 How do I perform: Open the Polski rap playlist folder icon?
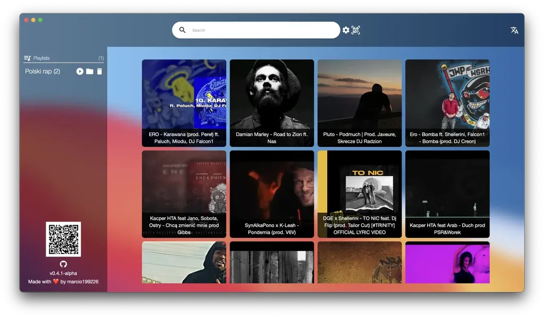[x=90, y=72]
